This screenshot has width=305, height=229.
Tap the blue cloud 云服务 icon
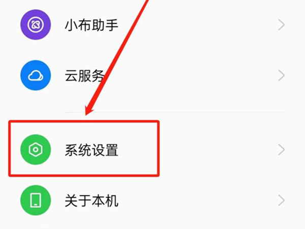coord(36,75)
